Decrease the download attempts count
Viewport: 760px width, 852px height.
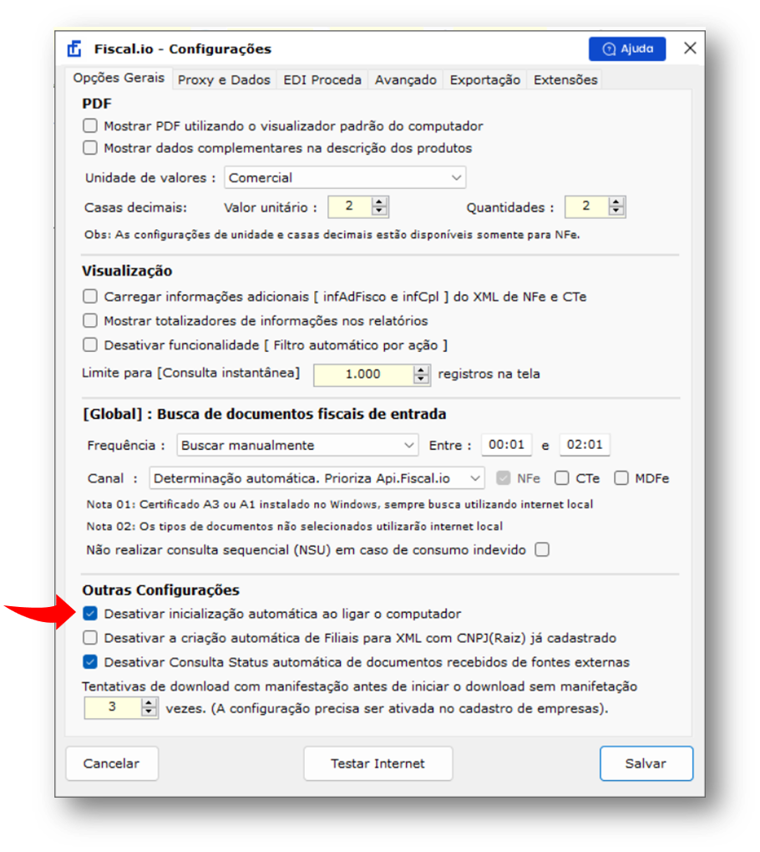149,713
